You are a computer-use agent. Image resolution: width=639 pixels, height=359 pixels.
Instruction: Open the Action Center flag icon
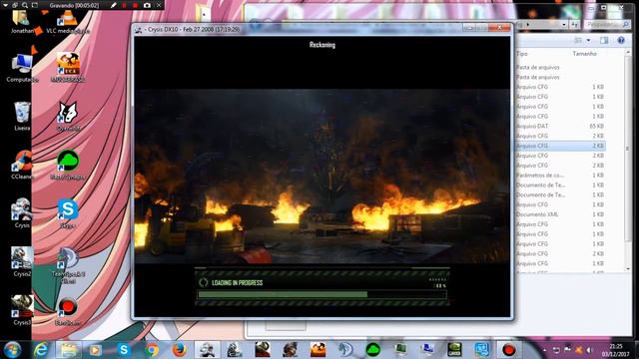[x=567, y=350]
